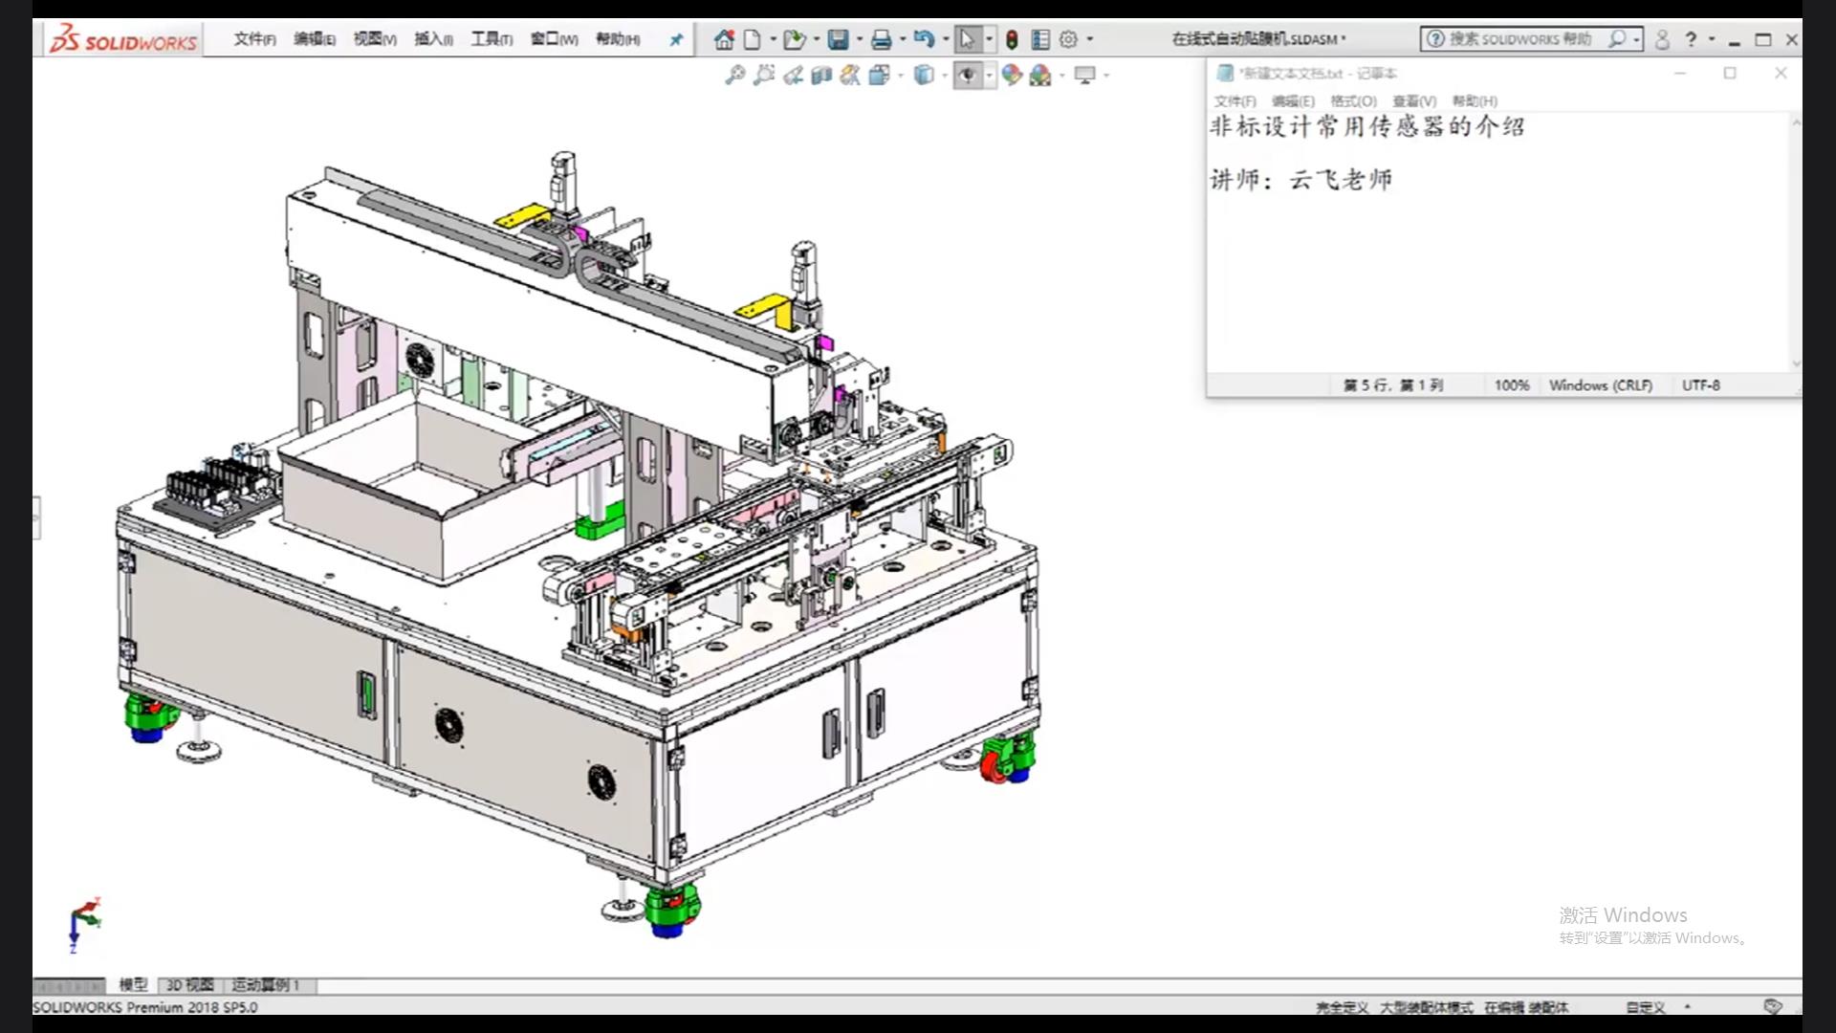Open the 编辑(E) menu in SolidWorks

(x=314, y=39)
